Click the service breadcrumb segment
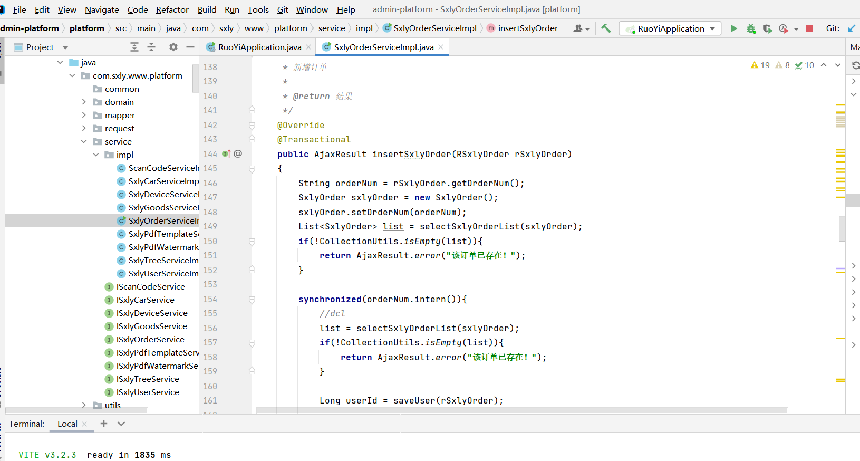Screen dimensions: 860x461 (332, 28)
